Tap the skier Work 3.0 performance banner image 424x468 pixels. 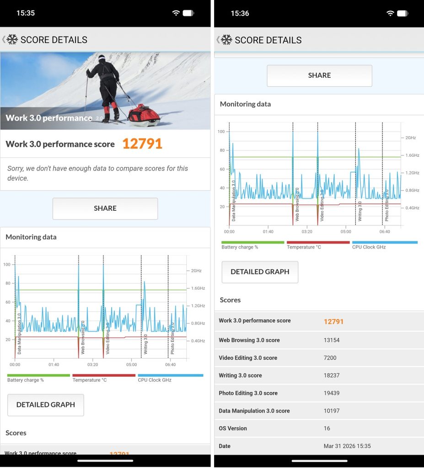(105, 90)
